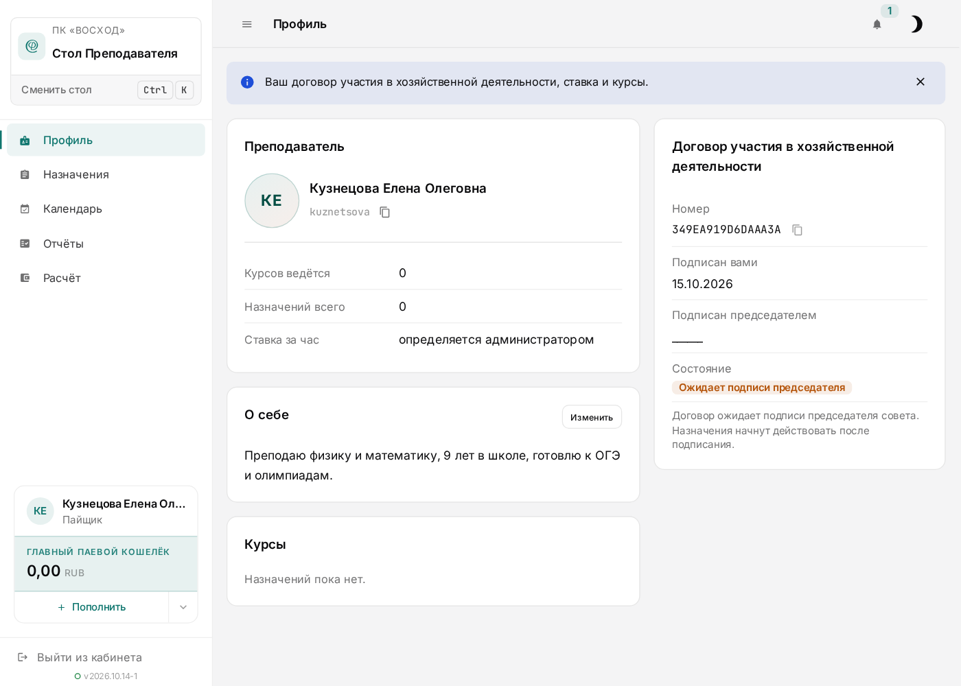
Task: Open user card Кузнецова Елена in sidebar
Action: coord(106,511)
